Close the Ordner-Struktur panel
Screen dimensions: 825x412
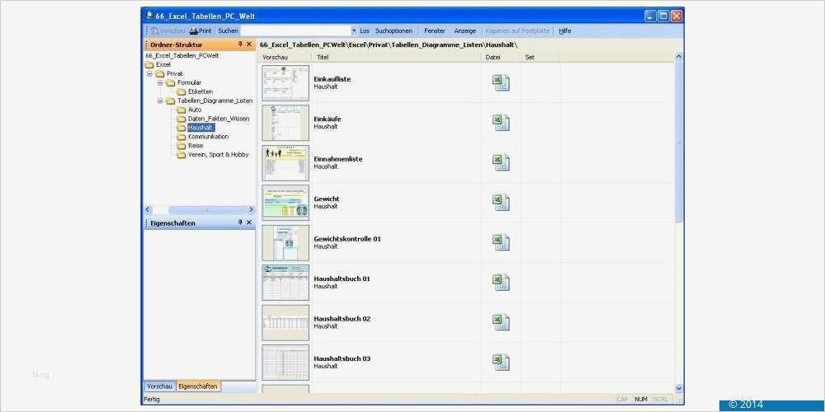(249, 44)
